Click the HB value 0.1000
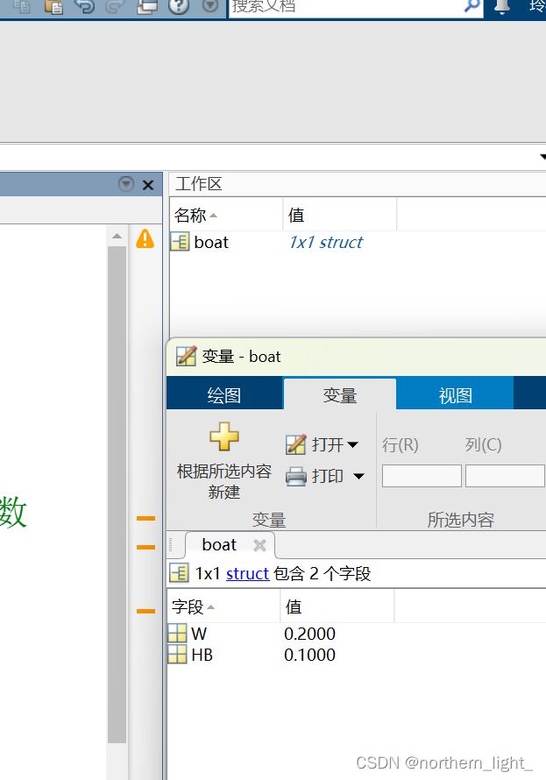Screen dimensions: 546x780 309,656
